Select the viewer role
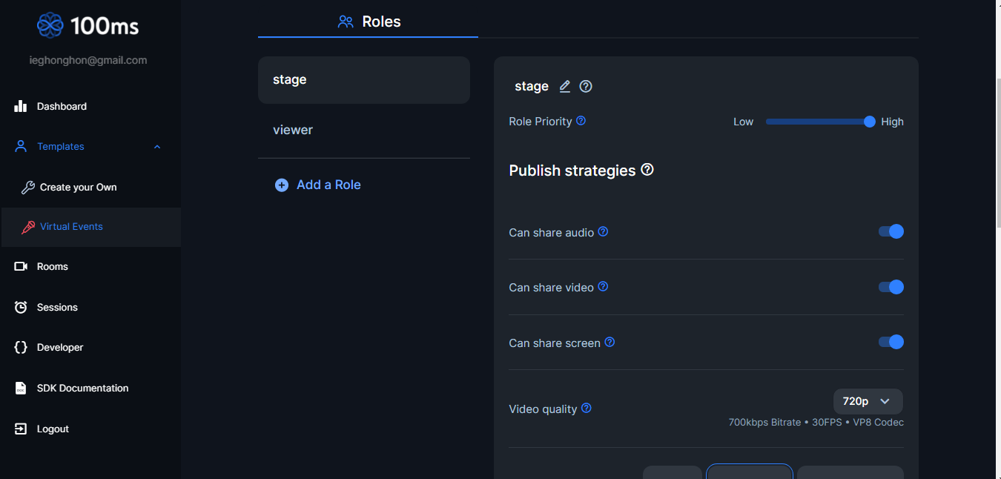This screenshot has width=1001, height=479. click(x=293, y=130)
